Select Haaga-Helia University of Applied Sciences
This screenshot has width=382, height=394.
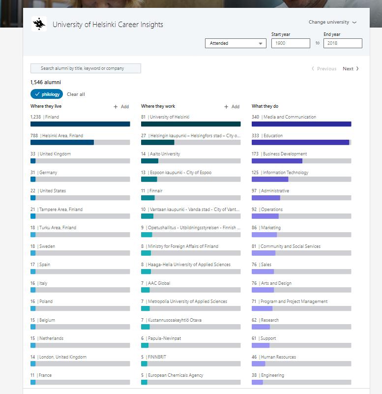click(x=191, y=268)
